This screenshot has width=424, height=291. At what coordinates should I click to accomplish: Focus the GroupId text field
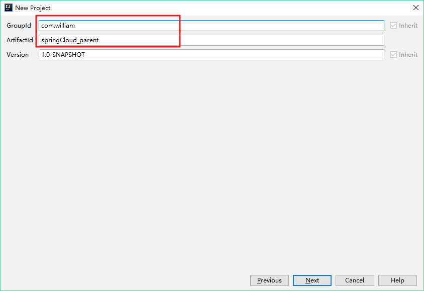(x=211, y=26)
